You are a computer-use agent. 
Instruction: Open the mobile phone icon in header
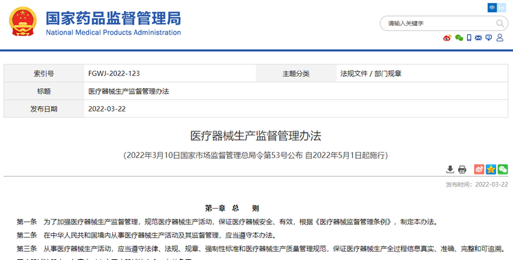tap(469, 38)
